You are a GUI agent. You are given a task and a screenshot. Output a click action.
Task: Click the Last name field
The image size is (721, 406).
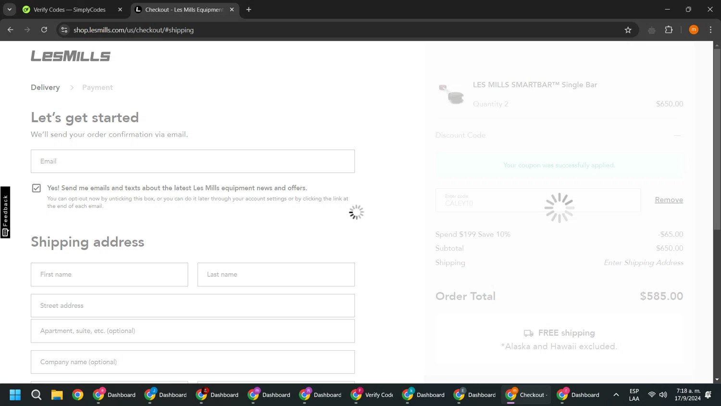click(276, 275)
